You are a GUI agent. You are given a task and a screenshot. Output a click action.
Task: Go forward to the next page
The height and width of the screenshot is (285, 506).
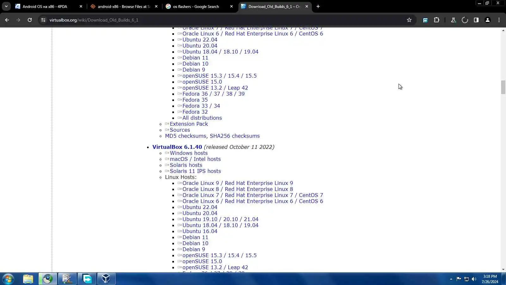18,20
